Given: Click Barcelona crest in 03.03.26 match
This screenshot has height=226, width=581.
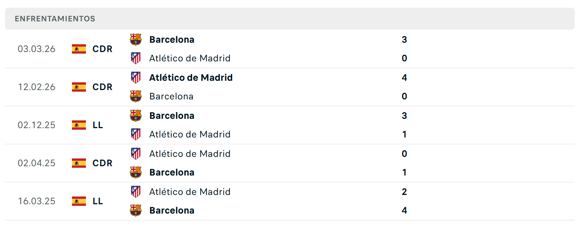Looking at the screenshot, I should 136,40.
